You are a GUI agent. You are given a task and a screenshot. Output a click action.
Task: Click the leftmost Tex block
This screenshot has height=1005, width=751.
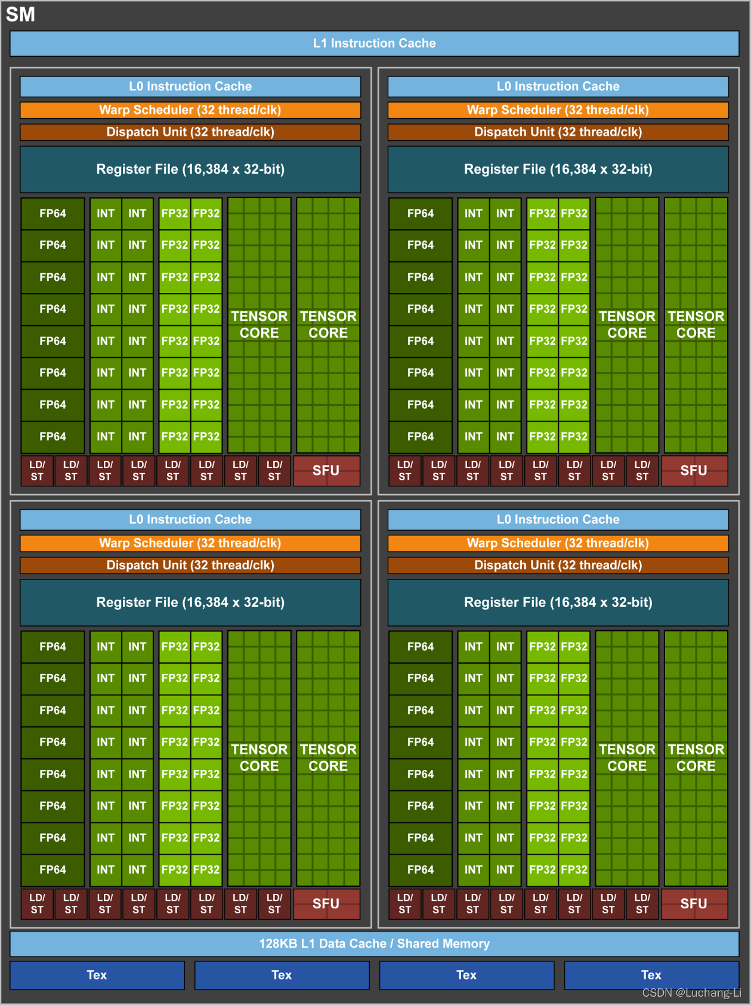97,975
